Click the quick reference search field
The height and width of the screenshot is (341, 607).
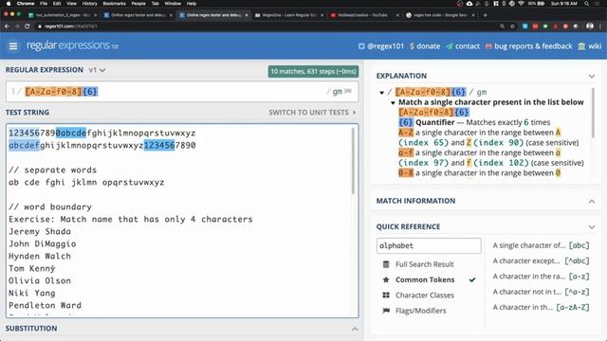click(x=429, y=245)
